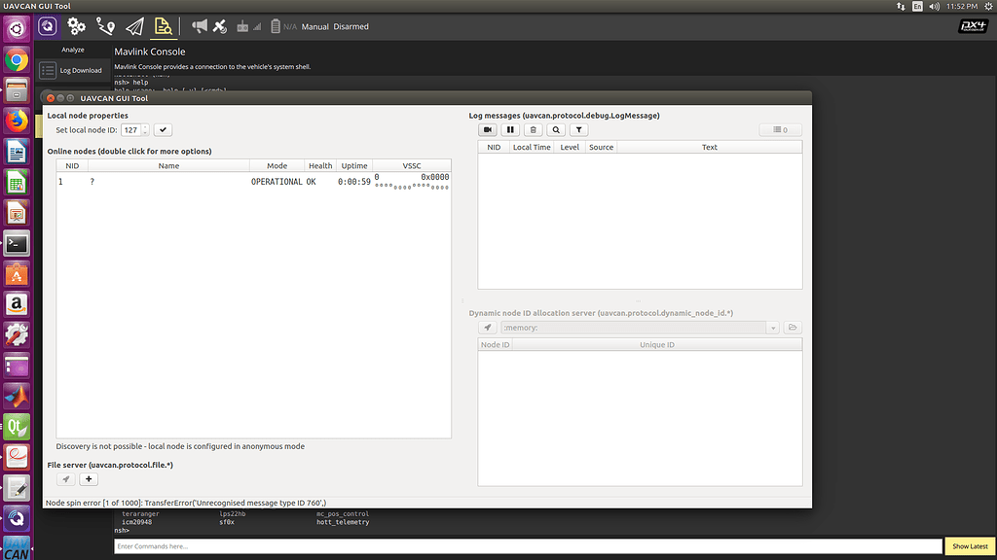The height and width of the screenshot is (560, 997).
Task: Pause log messages display
Action: [510, 130]
